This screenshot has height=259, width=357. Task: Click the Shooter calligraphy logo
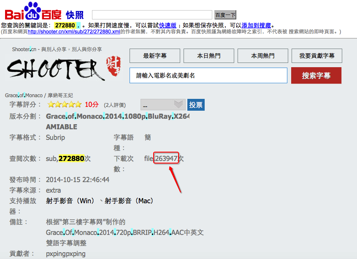[56, 69]
